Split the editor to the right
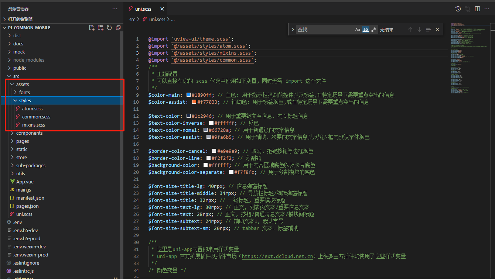Image resolution: width=495 pixels, height=279 pixels. 477,9
